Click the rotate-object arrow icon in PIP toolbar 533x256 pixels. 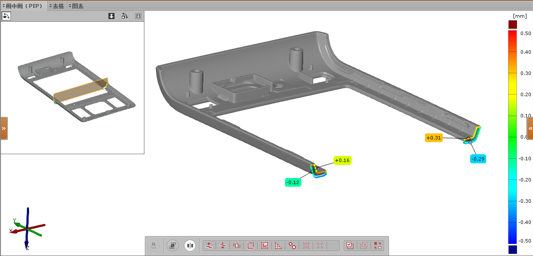[124, 16]
